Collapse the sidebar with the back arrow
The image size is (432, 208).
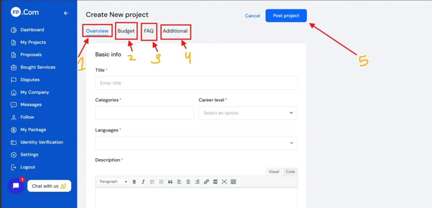66,13
